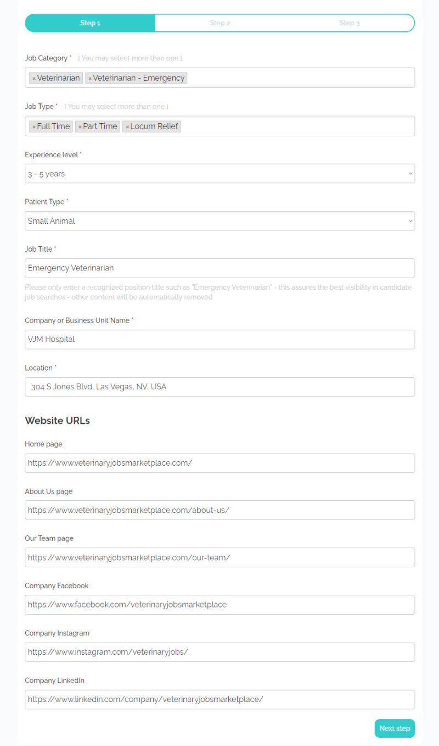Screen dimensions: 439x746
Task: Focus the About Us page URL field
Action: coord(219,510)
